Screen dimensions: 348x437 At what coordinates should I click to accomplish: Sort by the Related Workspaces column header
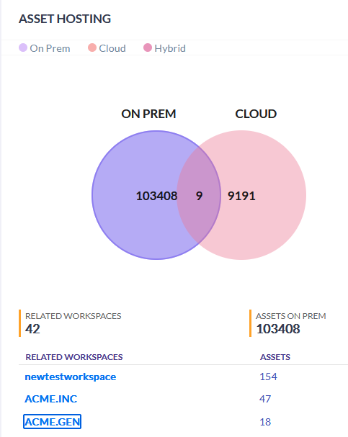click(74, 357)
